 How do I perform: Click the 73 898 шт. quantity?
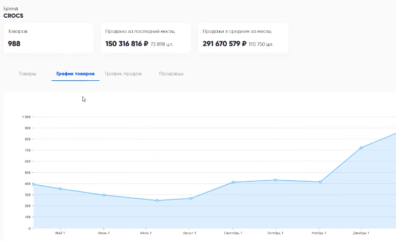pyautogui.click(x=162, y=44)
